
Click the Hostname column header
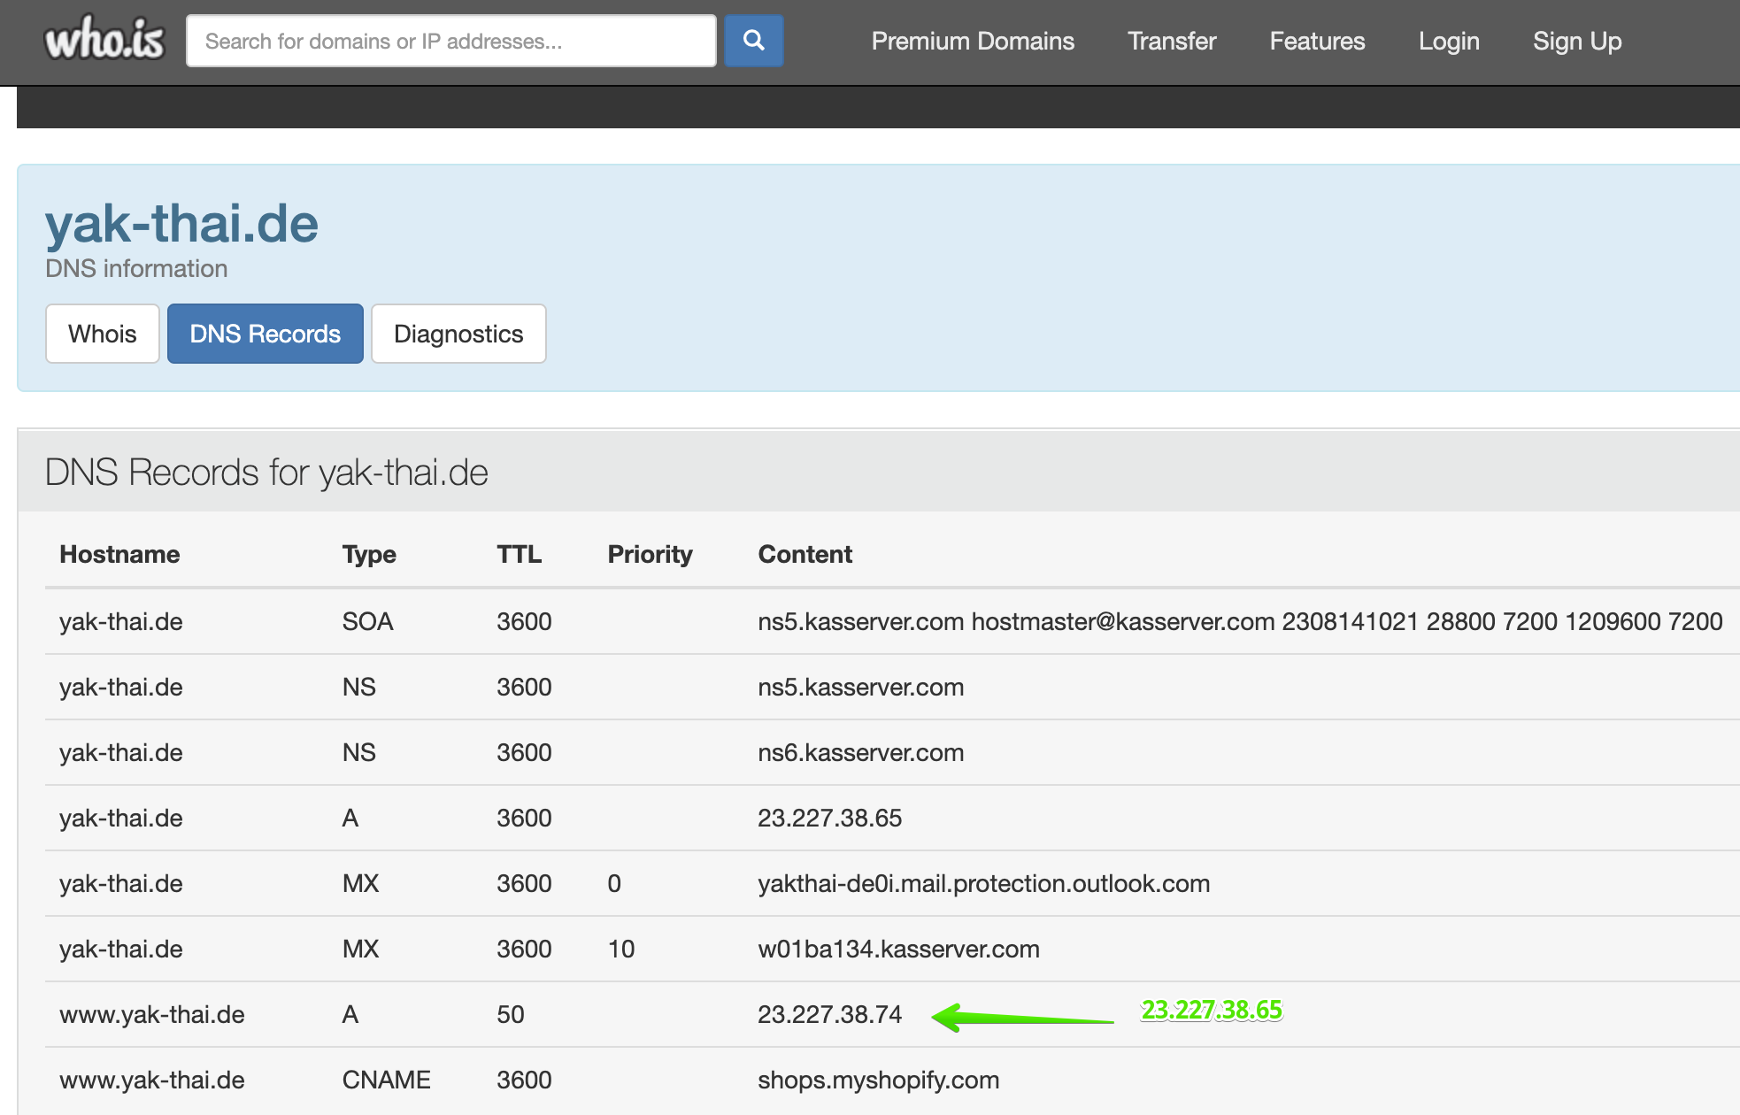[119, 554]
